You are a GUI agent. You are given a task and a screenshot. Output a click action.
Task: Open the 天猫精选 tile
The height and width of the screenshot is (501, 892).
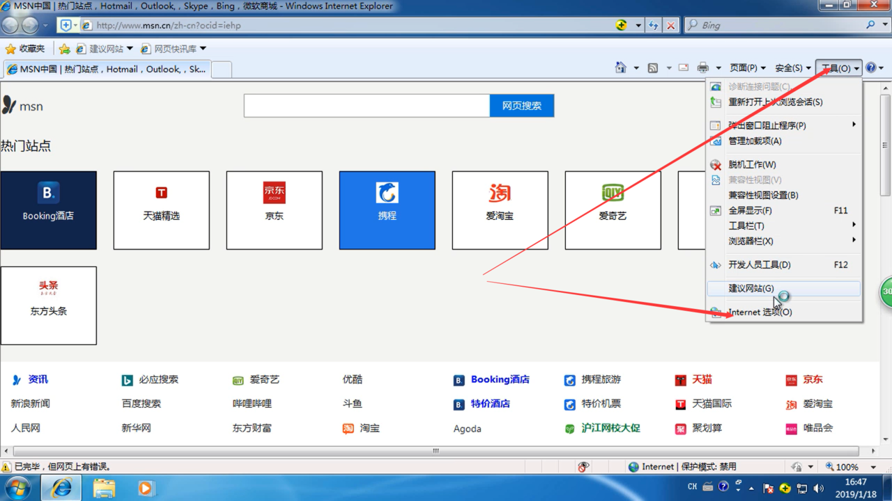pyautogui.click(x=162, y=210)
